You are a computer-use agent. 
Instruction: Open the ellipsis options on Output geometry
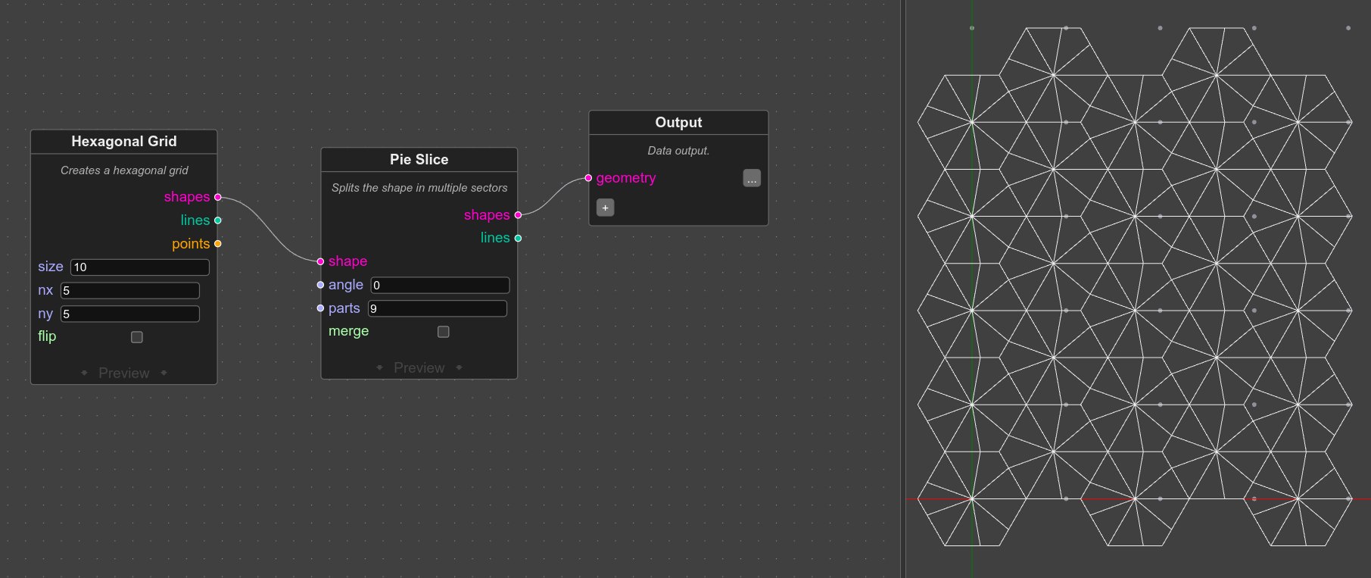[x=752, y=178]
